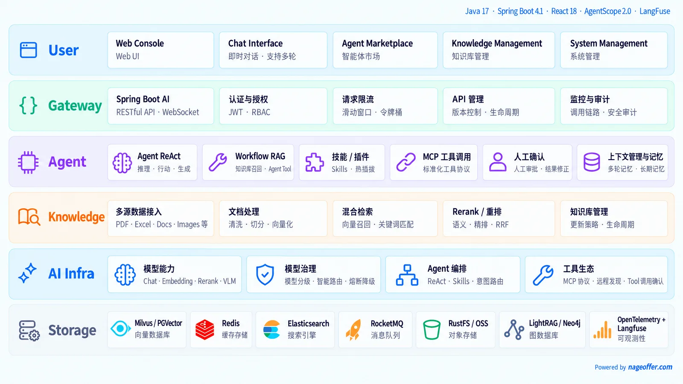Click the 认证与授权 card

coord(273,106)
